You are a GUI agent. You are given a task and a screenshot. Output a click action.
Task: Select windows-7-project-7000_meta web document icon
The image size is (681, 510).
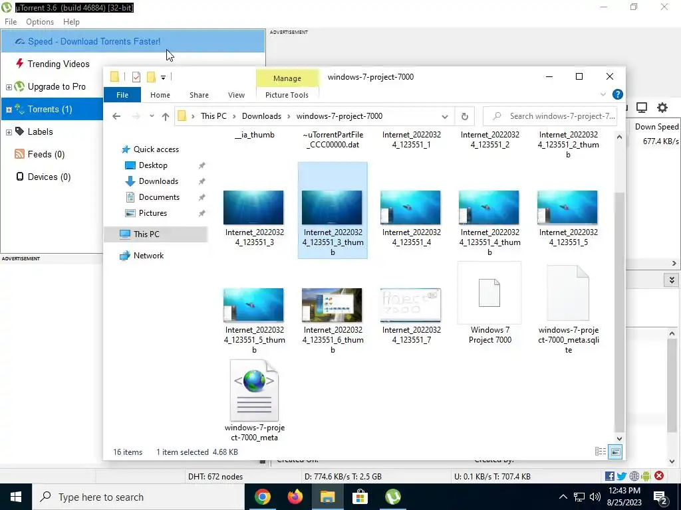(x=255, y=390)
